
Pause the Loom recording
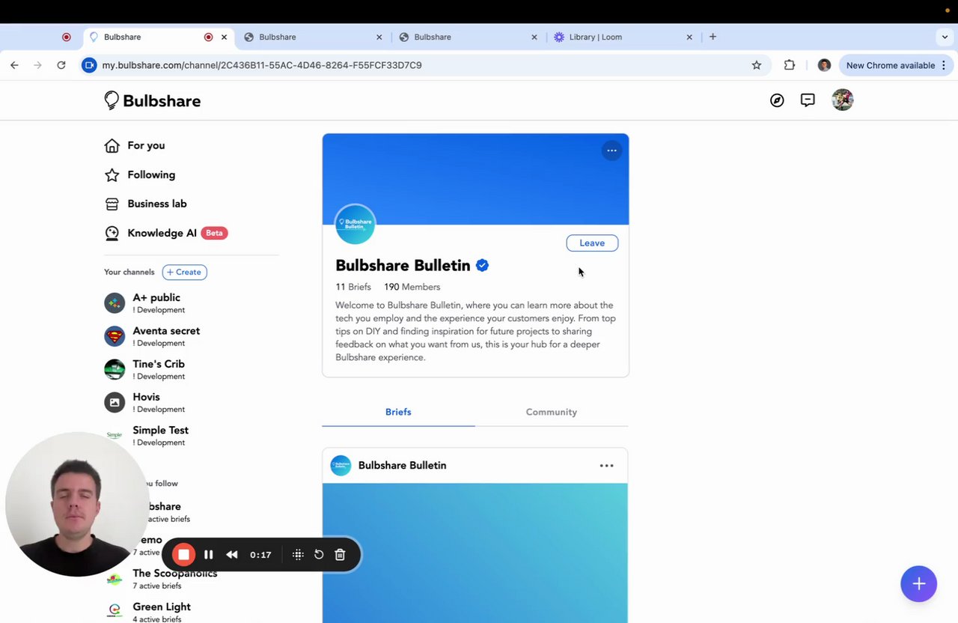209,555
